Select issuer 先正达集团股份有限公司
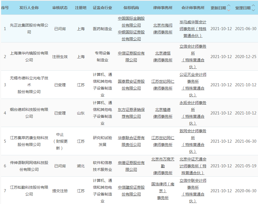Image resolution: width=258 pixels, height=204 pixels. pos(29,28)
